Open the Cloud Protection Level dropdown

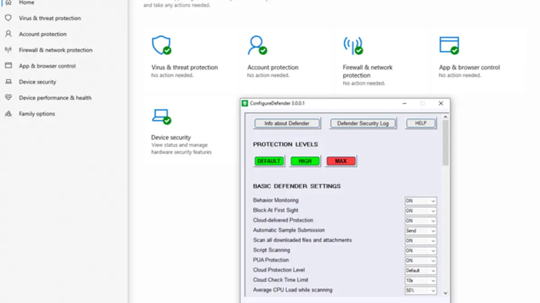(421, 271)
